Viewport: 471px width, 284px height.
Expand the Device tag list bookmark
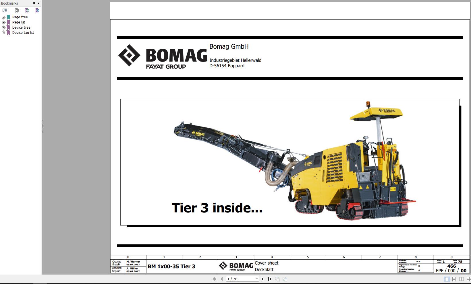pos(3,33)
